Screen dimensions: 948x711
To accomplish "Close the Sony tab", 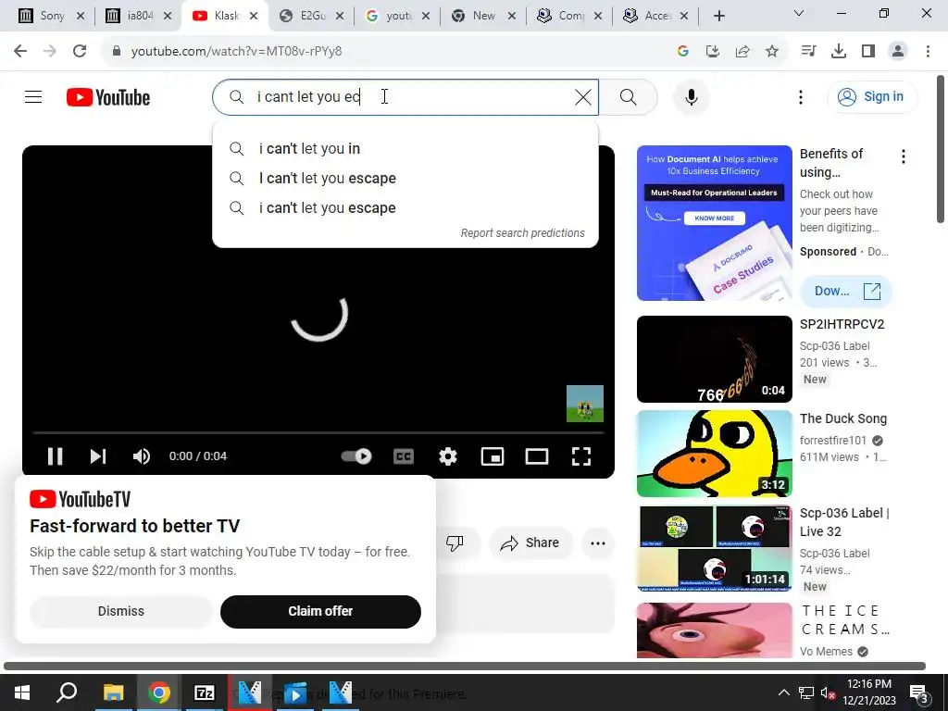I will (81, 16).
